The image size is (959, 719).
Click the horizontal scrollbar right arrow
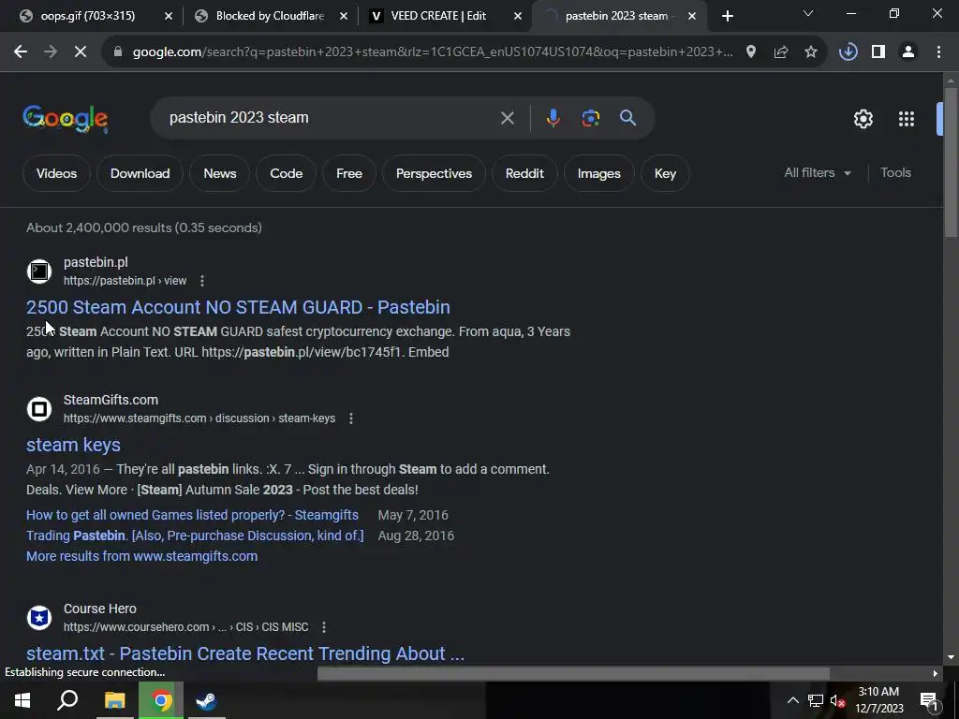tap(936, 673)
